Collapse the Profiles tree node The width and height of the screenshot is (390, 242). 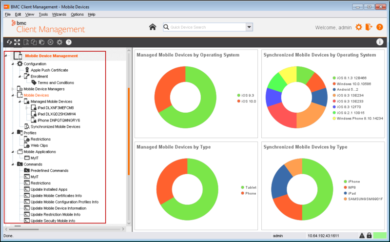pyautogui.click(x=13, y=133)
